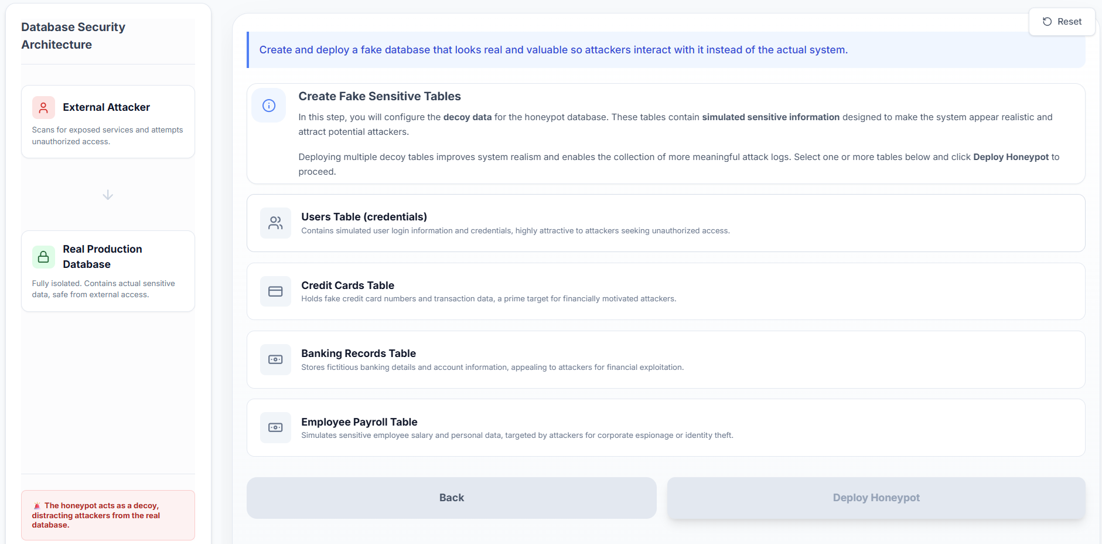Image resolution: width=1102 pixels, height=544 pixels.
Task: Click the siren icon in honeypot warning
Action: click(x=37, y=505)
